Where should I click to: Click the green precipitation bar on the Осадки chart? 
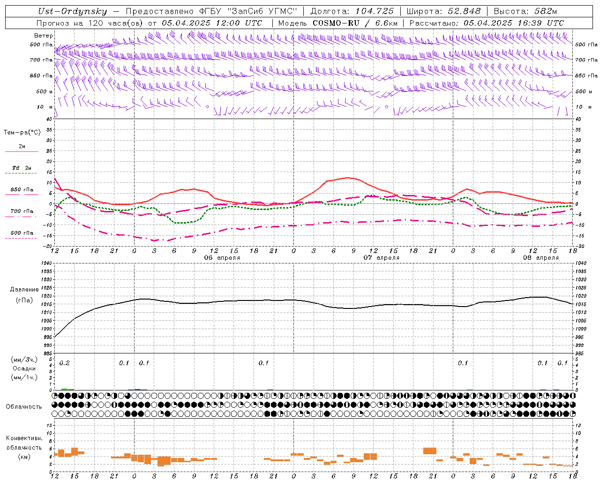point(68,389)
